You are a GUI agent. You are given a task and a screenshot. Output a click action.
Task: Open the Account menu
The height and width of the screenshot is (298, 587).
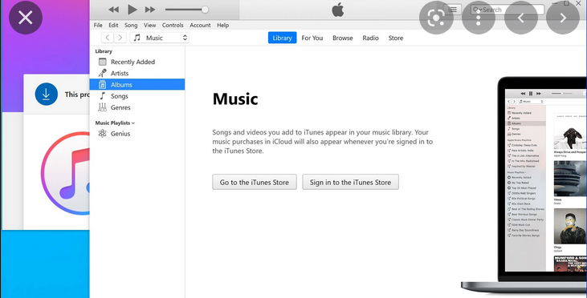tap(200, 26)
